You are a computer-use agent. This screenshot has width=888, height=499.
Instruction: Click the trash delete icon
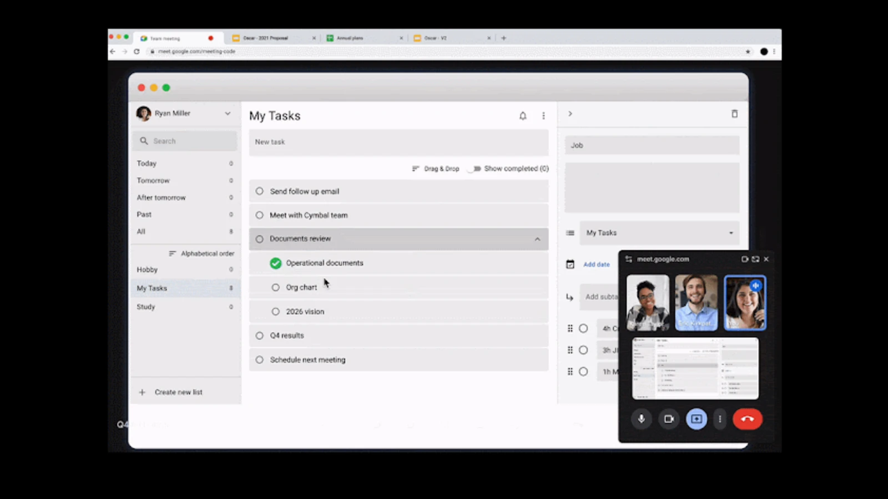coord(734,114)
